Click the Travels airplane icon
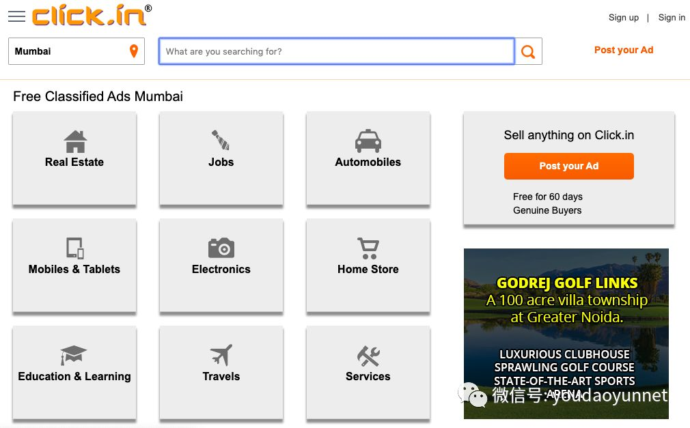 pos(221,355)
